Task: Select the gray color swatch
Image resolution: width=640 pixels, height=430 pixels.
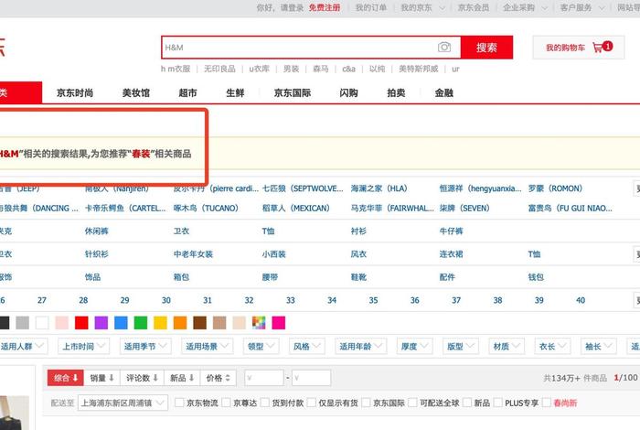Action: (x=23, y=323)
